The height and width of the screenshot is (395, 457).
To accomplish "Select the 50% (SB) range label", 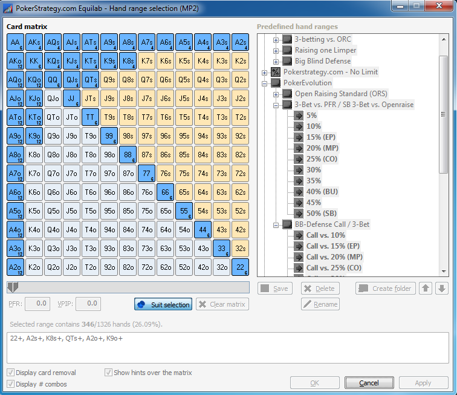I will point(322,214).
